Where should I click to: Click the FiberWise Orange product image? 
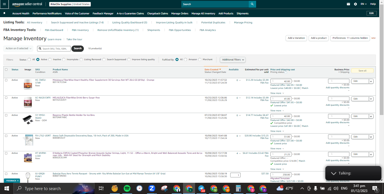pos(28,84)
